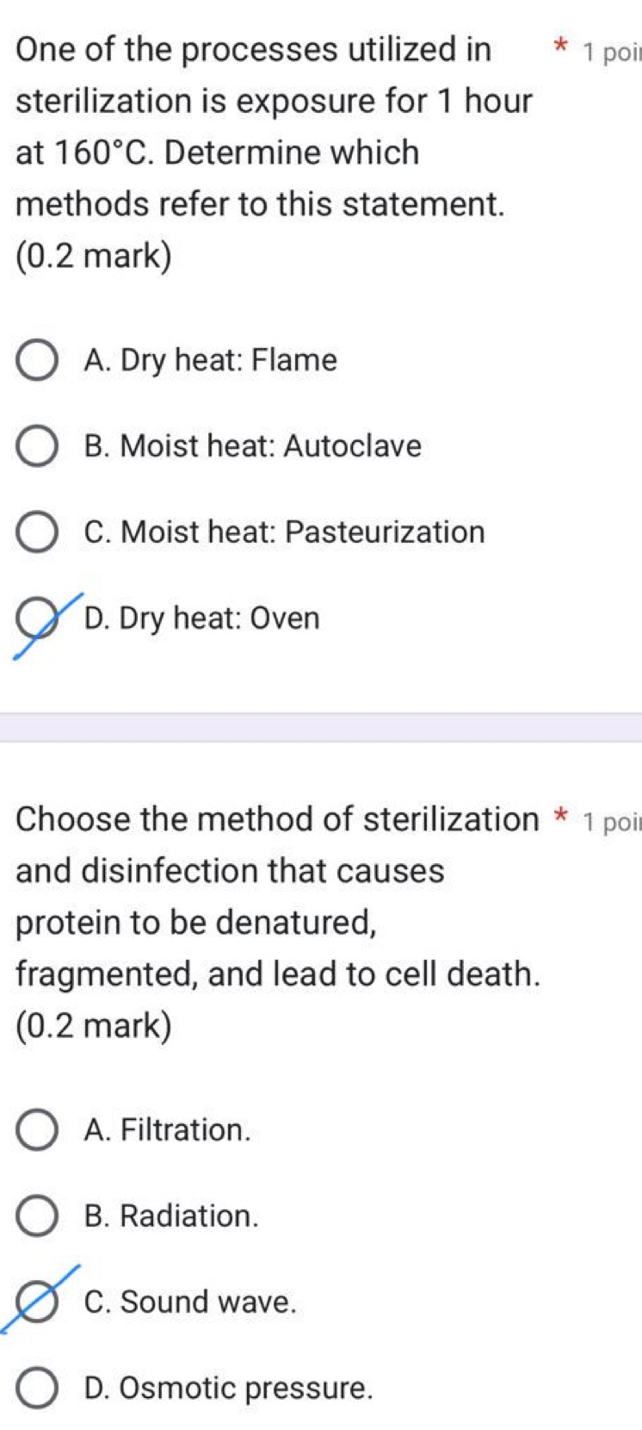642x1430 pixels.
Task: Click the 'A. Dry heat: Flame' option text
Action: [x=211, y=360]
